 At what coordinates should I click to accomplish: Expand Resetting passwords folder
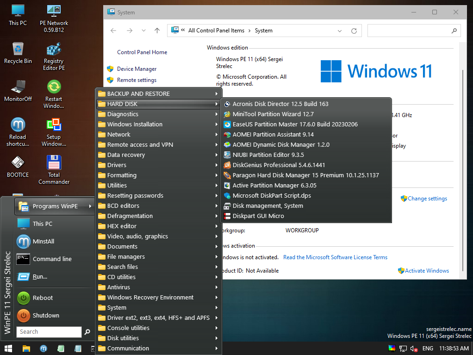click(x=159, y=195)
